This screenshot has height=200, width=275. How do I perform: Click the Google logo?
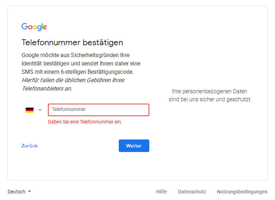pyautogui.click(x=34, y=27)
